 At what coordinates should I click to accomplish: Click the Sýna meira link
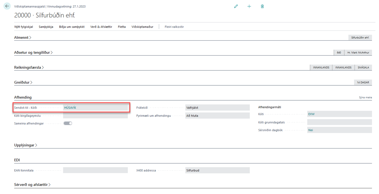point(365,98)
